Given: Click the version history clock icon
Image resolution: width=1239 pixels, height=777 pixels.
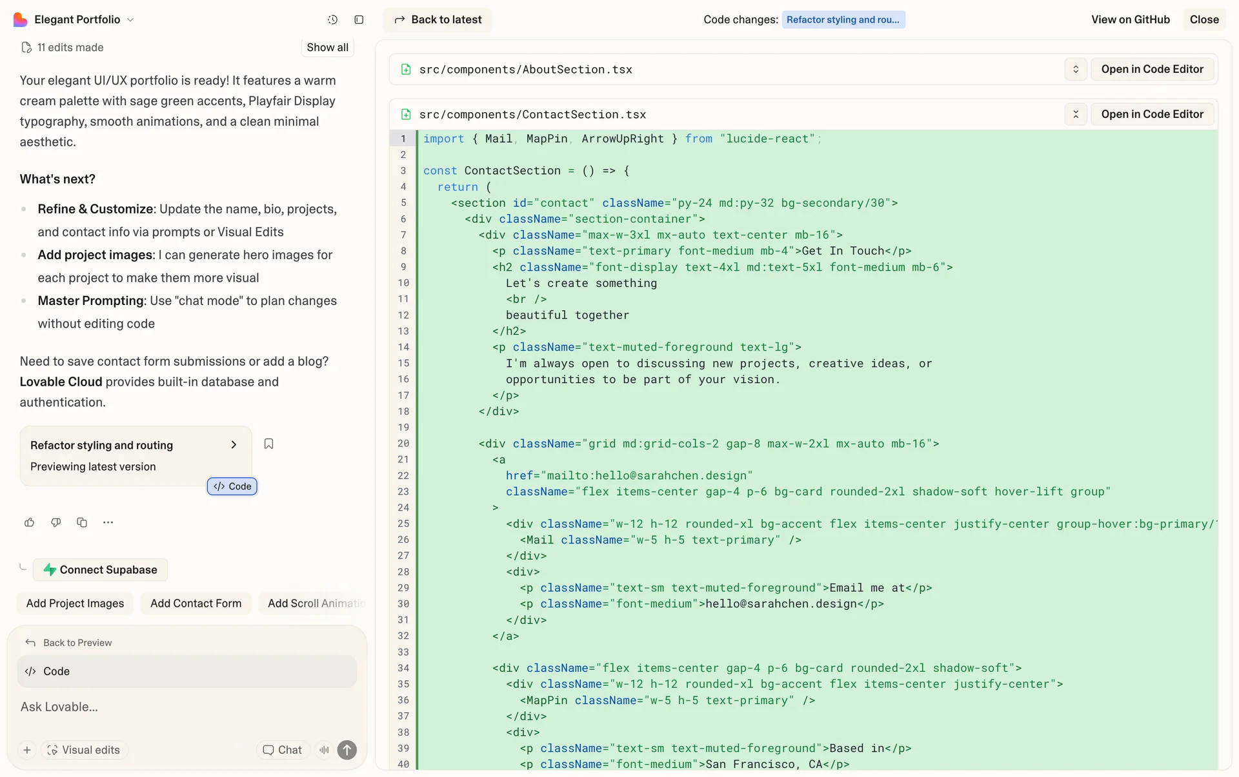Looking at the screenshot, I should pyautogui.click(x=332, y=20).
